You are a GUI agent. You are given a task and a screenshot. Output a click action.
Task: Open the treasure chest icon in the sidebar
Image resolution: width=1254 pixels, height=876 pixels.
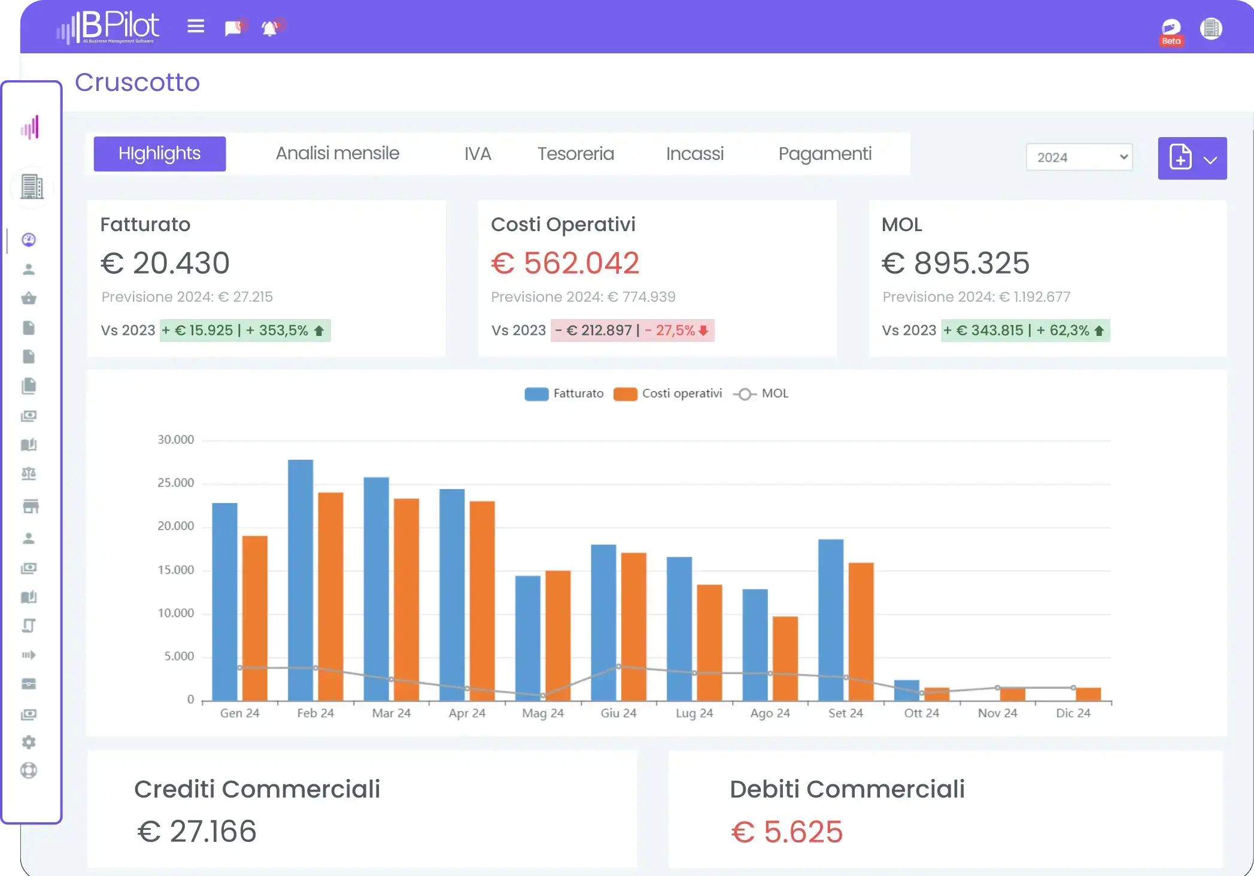click(29, 684)
